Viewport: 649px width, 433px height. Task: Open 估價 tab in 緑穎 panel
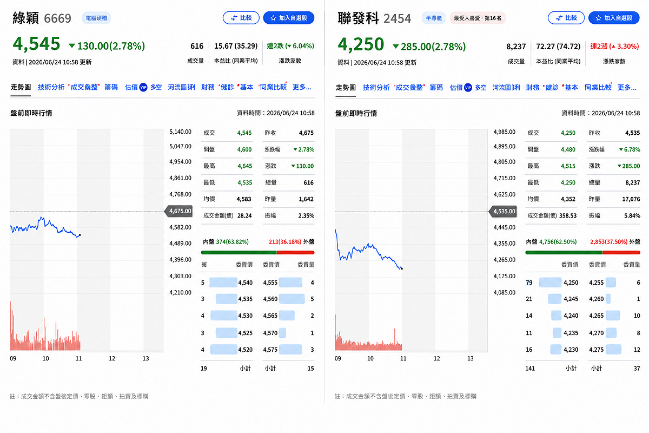(x=131, y=87)
